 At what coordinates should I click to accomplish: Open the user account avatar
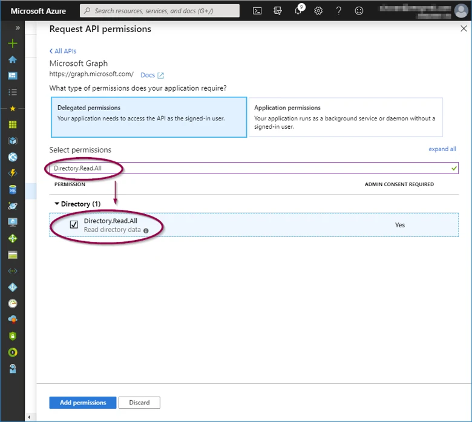pos(461,11)
